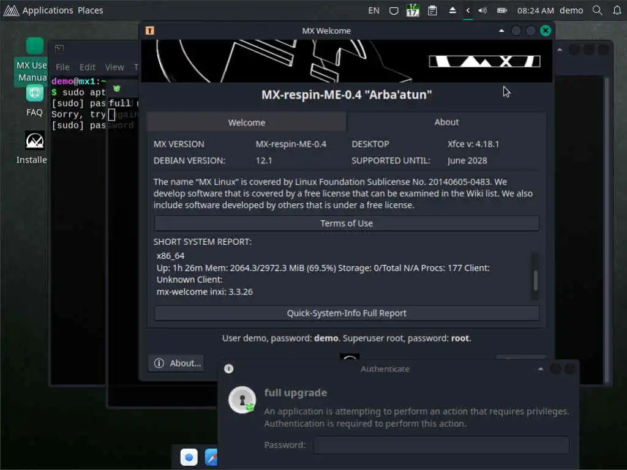Click the EN keyboard layout indicator
627x470 pixels.
[374, 10]
